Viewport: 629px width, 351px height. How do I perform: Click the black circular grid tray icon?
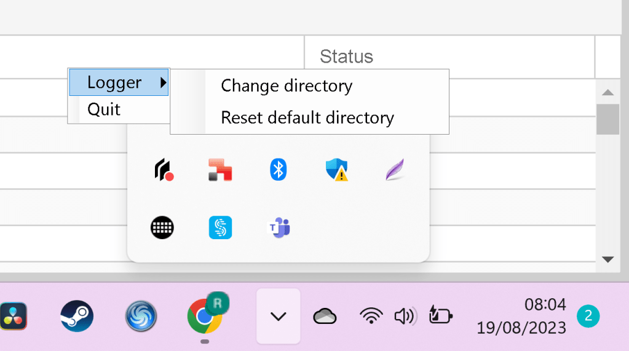pyautogui.click(x=162, y=228)
